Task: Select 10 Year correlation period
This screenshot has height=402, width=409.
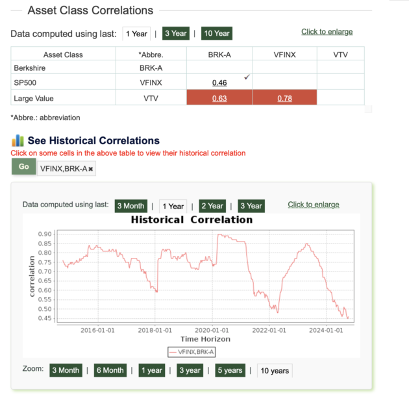Action: coord(217,33)
